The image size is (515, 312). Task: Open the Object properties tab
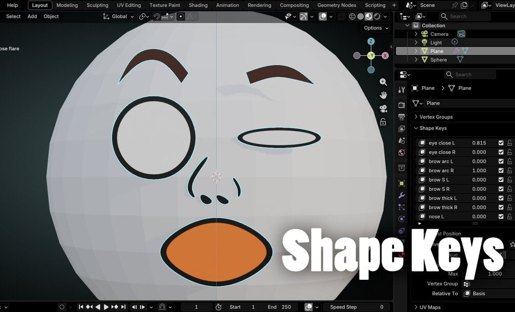401,183
